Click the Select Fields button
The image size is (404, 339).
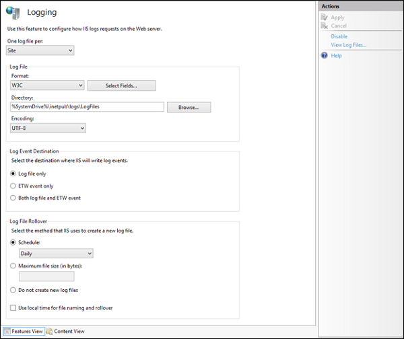pyautogui.click(x=122, y=85)
